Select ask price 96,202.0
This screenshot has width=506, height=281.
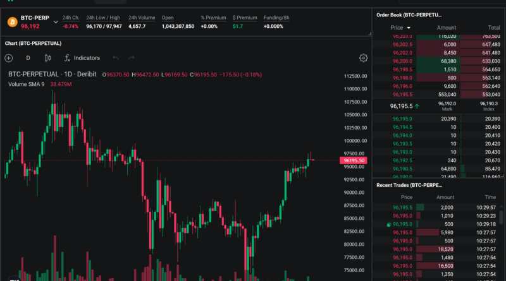click(402, 53)
